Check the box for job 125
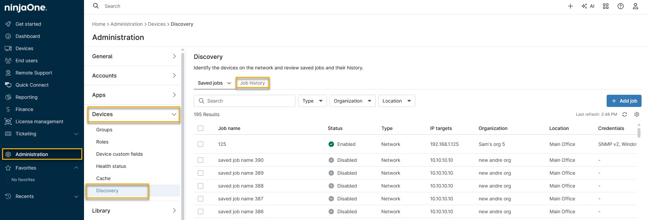Viewport: 649px width, 220px height. [201, 144]
